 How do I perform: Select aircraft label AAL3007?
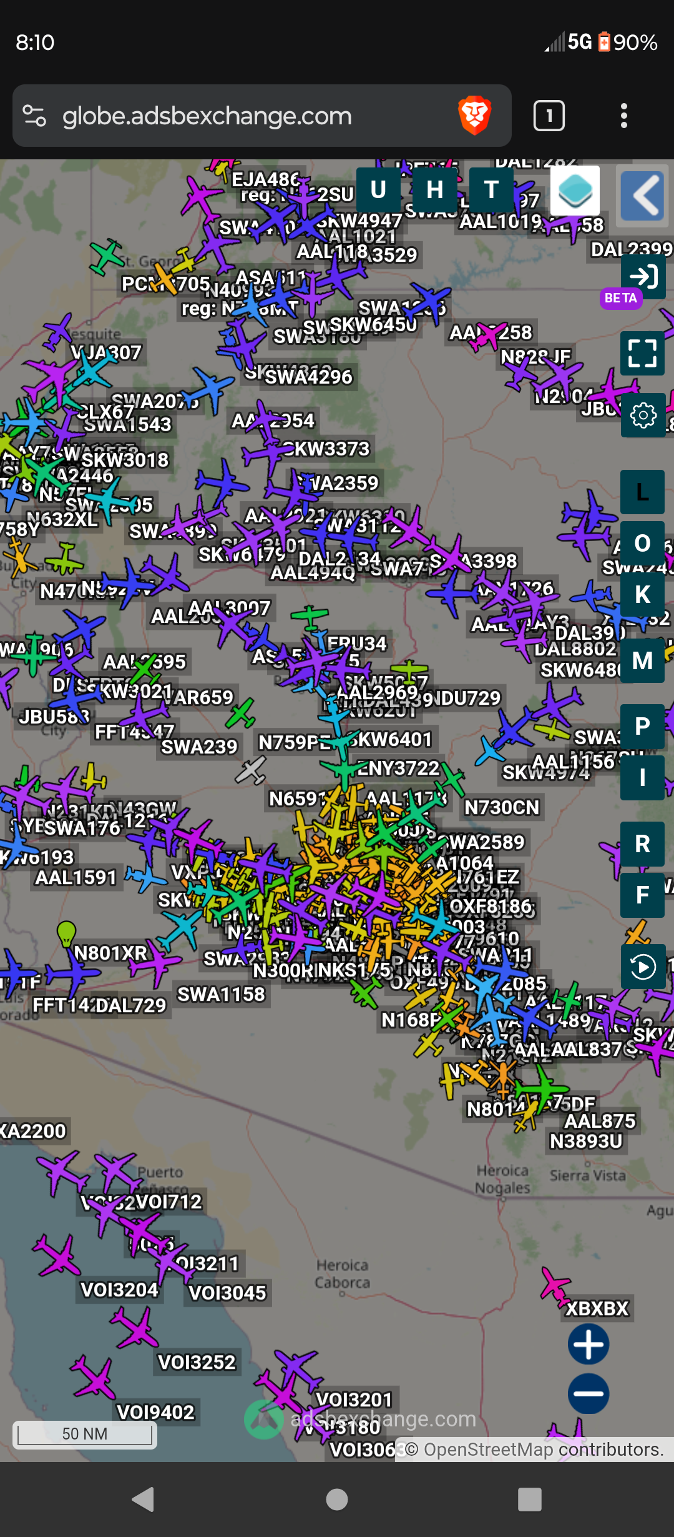point(229,608)
